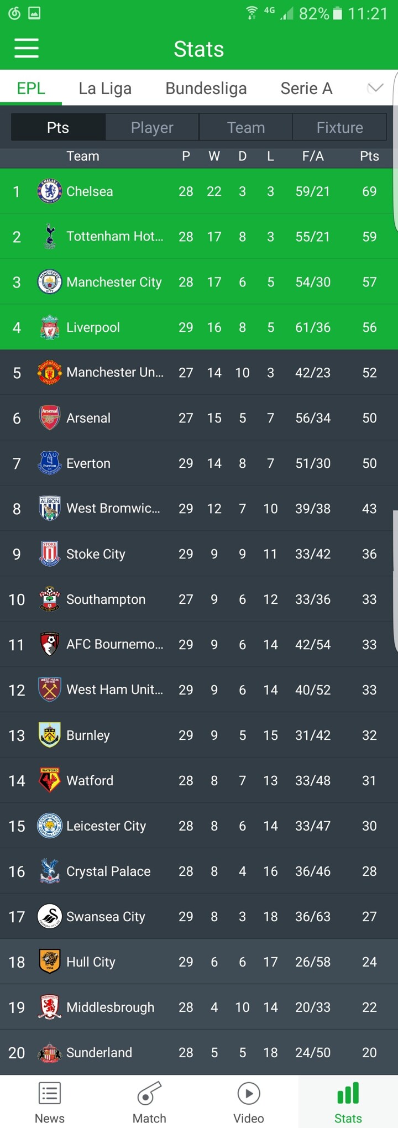Tap the Swansea City swan crest
Image resolution: width=398 pixels, height=1128 pixels.
point(49,917)
